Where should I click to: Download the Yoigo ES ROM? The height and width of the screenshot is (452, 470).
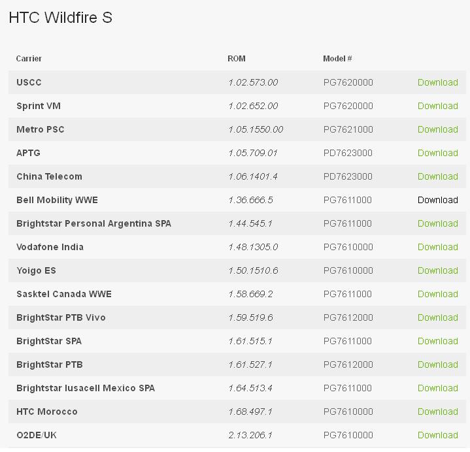click(x=437, y=270)
